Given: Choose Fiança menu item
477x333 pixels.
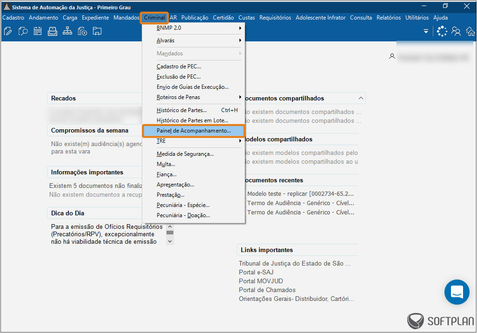Looking at the screenshot, I should 193,174.
